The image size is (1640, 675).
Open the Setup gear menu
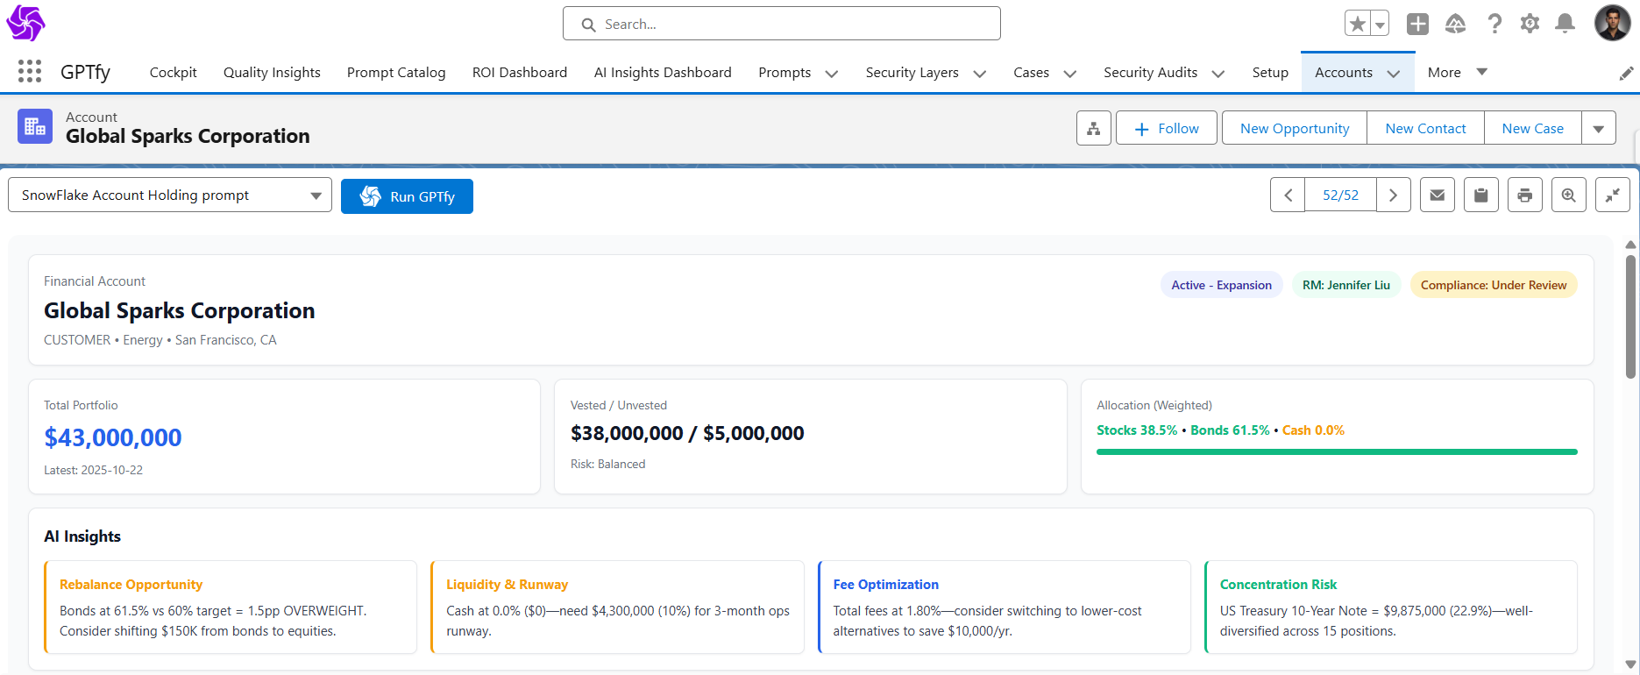pos(1530,24)
